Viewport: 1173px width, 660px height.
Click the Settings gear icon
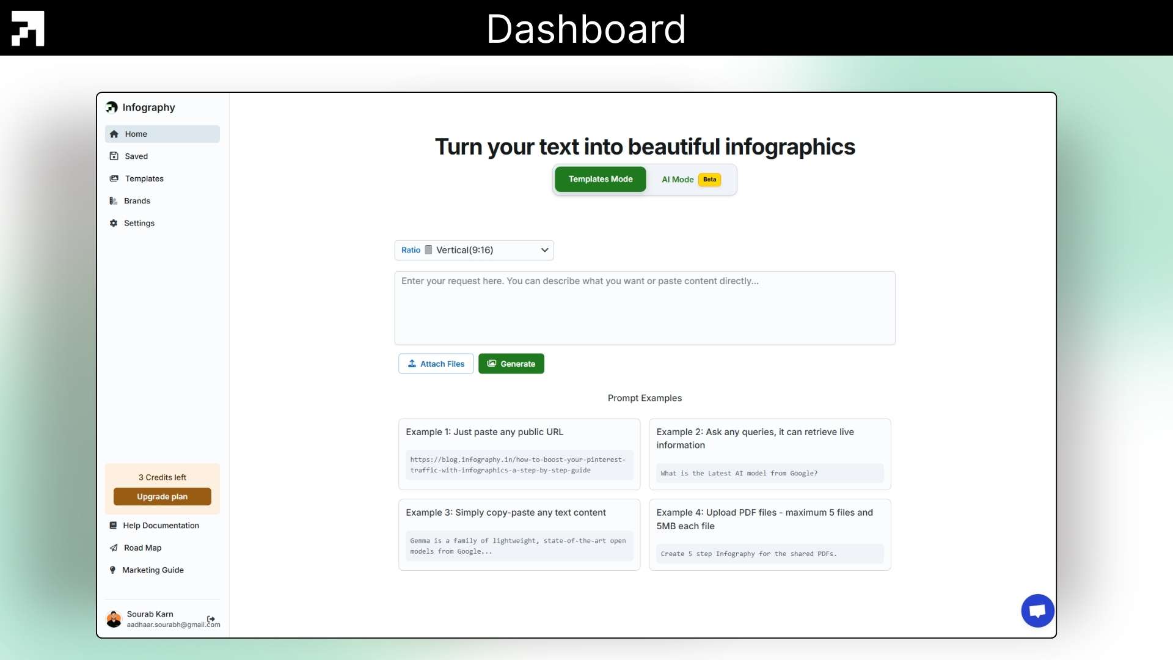coord(113,224)
